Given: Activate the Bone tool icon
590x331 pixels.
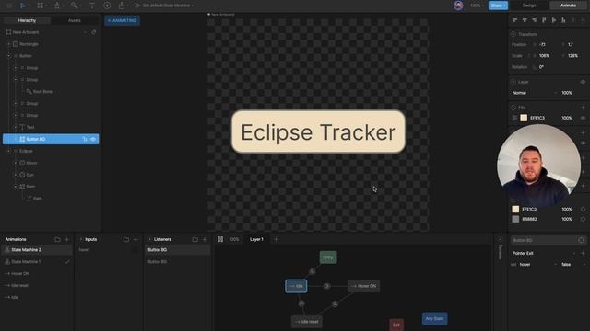Looking at the screenshot, I should point(74,6).
